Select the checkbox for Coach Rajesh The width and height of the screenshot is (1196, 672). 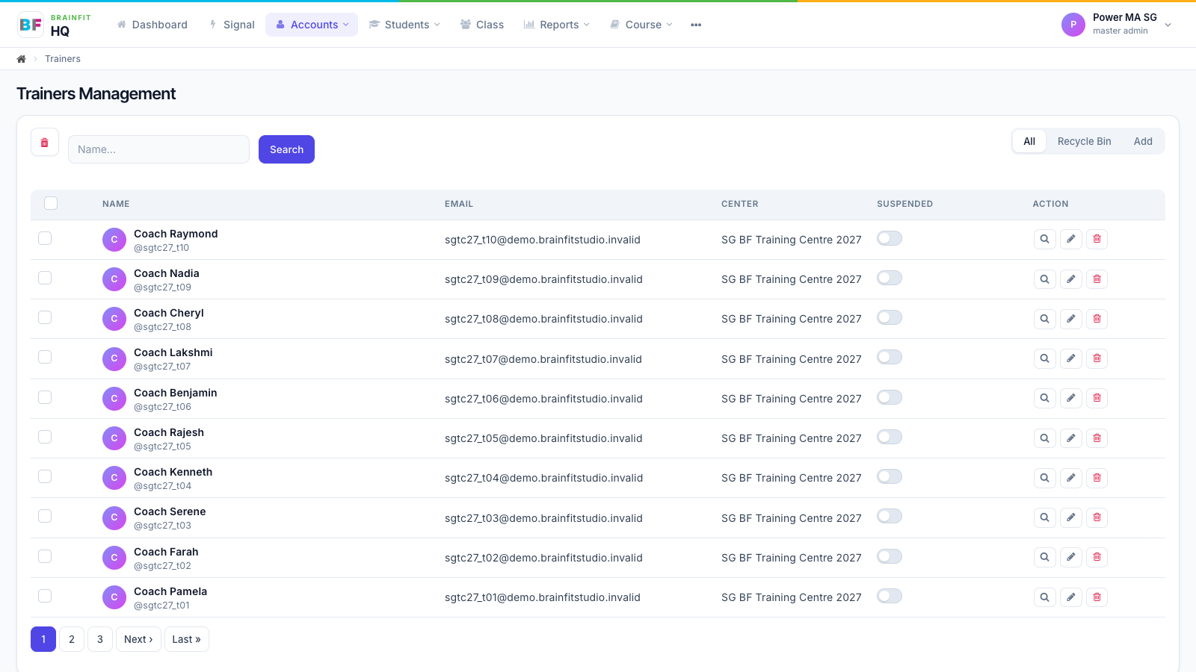coord(45,437)
